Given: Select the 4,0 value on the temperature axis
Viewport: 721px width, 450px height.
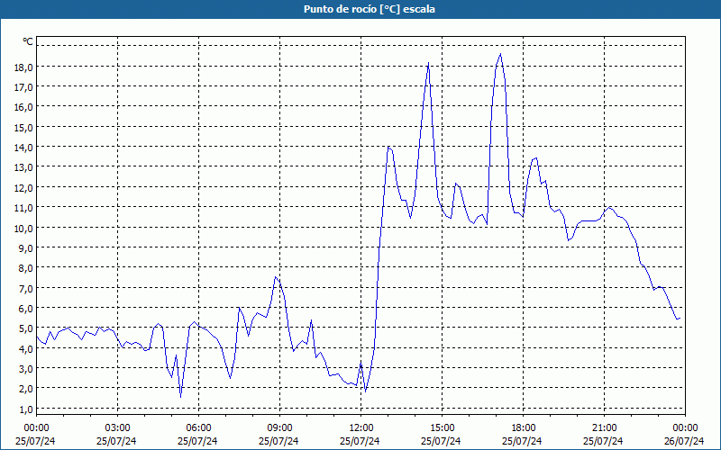Looking at the screenshot, I should (x=26, y=348).
